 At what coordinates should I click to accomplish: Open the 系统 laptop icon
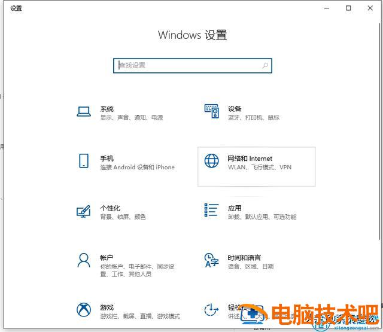[84, 112]
